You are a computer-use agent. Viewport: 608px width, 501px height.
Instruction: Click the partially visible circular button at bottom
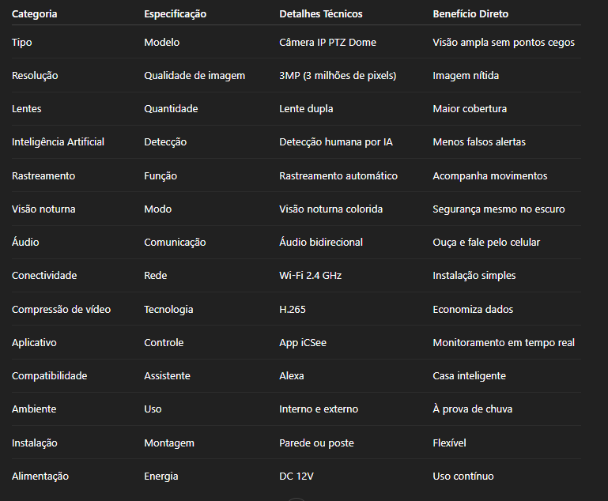coord(296,498)
